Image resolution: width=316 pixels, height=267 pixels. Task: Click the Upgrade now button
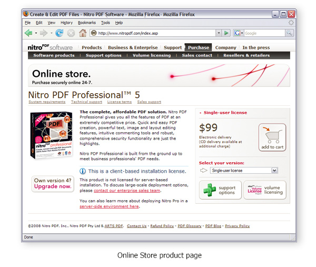[53, 184]
